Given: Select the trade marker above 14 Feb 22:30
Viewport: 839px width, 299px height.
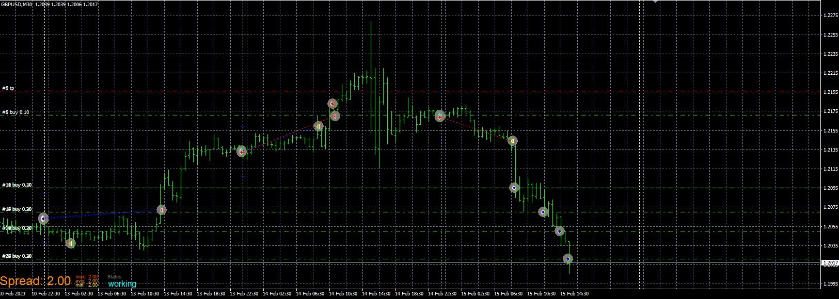Looking at the screenshot, I should click(440, 116).
